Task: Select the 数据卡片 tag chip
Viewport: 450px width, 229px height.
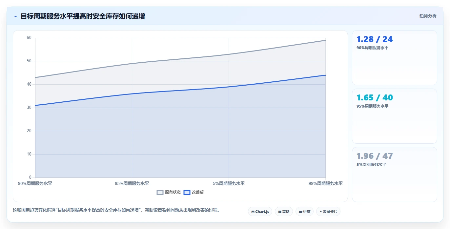Action: point(328,212)
